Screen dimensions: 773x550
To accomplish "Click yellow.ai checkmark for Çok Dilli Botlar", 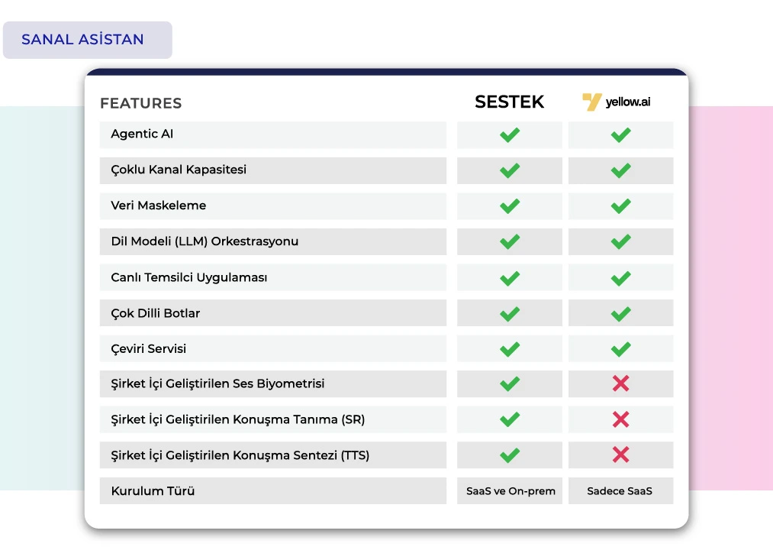I will [620, 314].
